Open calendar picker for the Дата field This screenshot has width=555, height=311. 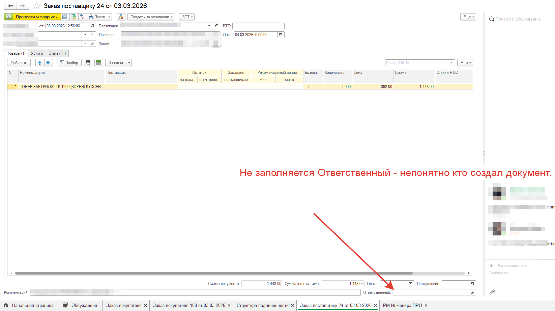tap(281, 35)
